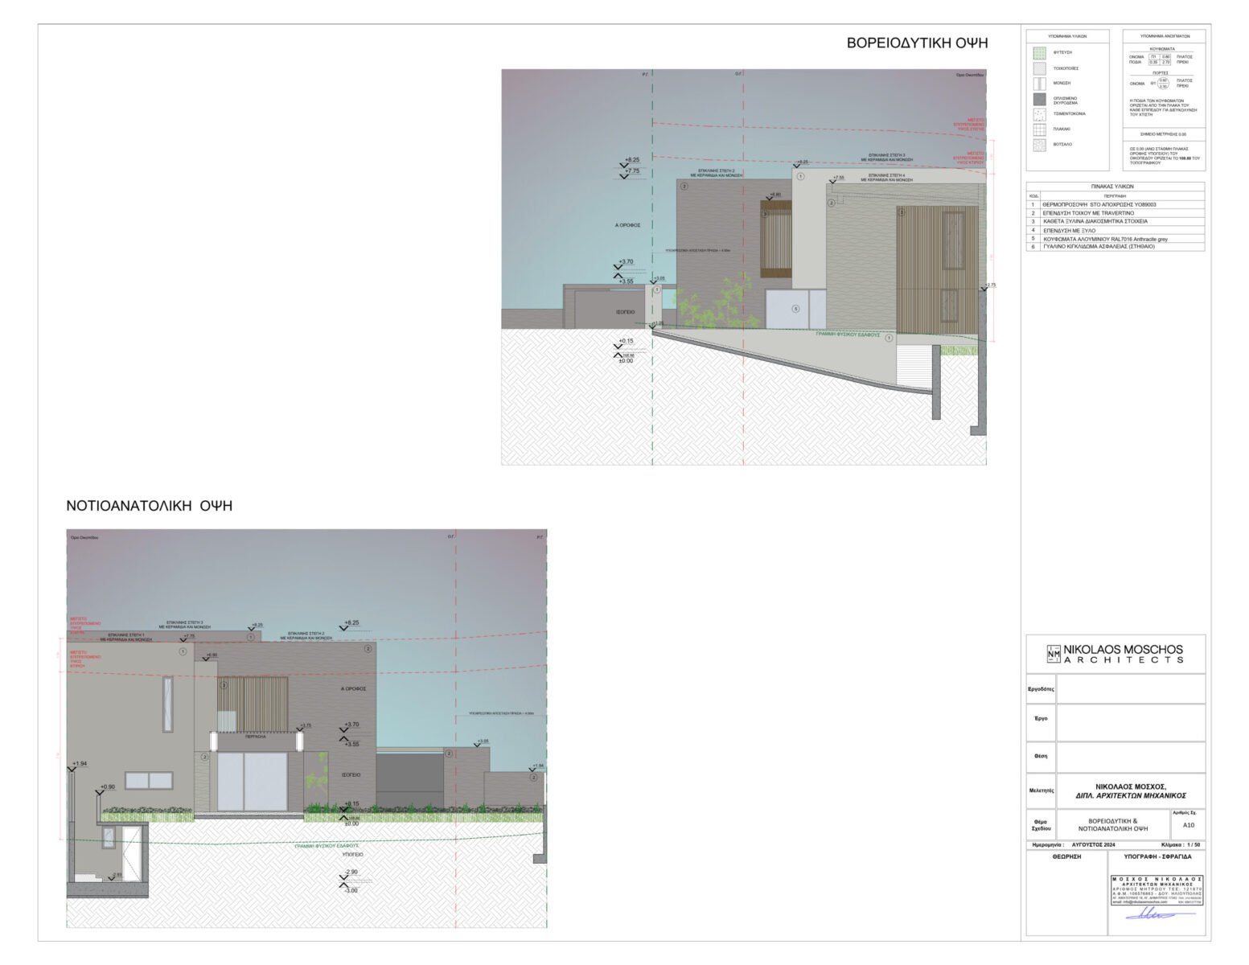1249x965 pixels.
Task: Click the ΠΟΡΤΕΣ heading in the openings legend
Action: pos(1161,72)
